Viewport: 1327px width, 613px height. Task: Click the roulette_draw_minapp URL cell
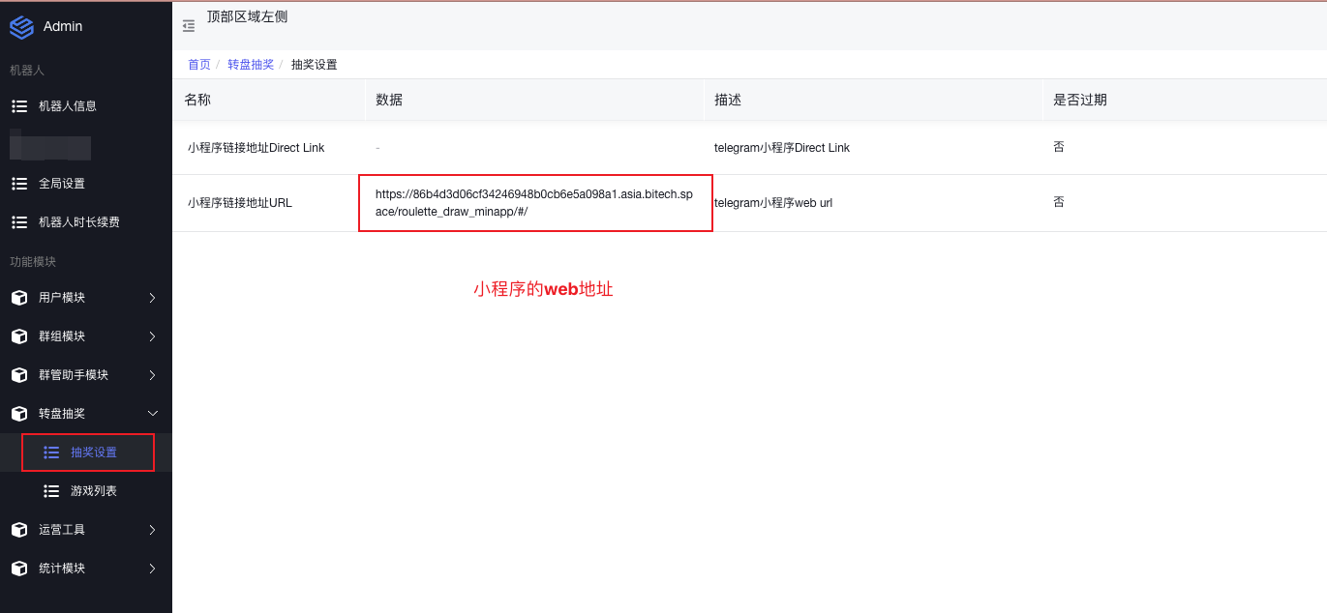[x=534, y=203]
